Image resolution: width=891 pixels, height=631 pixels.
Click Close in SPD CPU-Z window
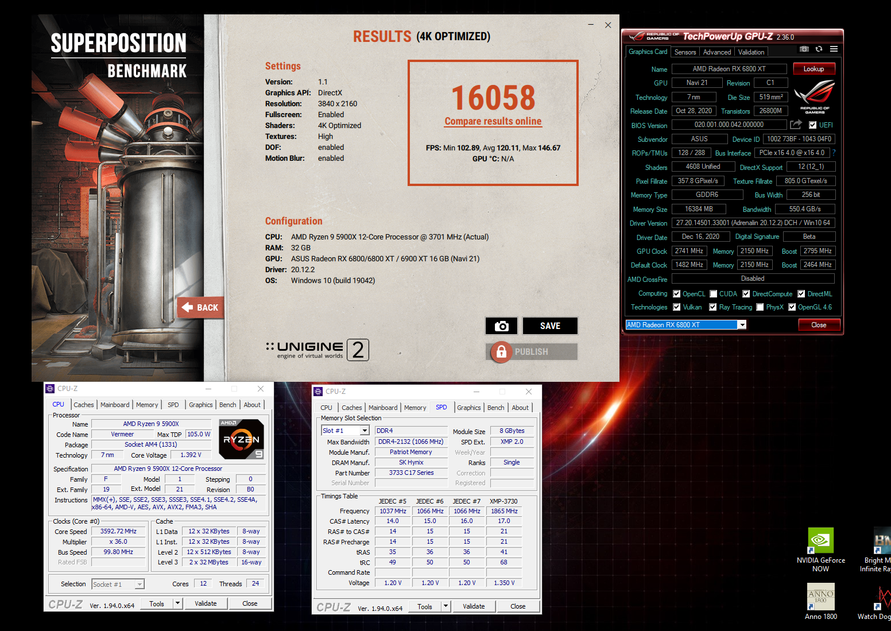click(x=518, y=606)
